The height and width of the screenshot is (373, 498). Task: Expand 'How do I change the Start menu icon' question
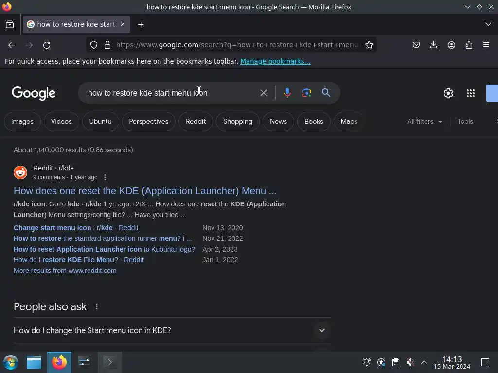tap(172, 330)
